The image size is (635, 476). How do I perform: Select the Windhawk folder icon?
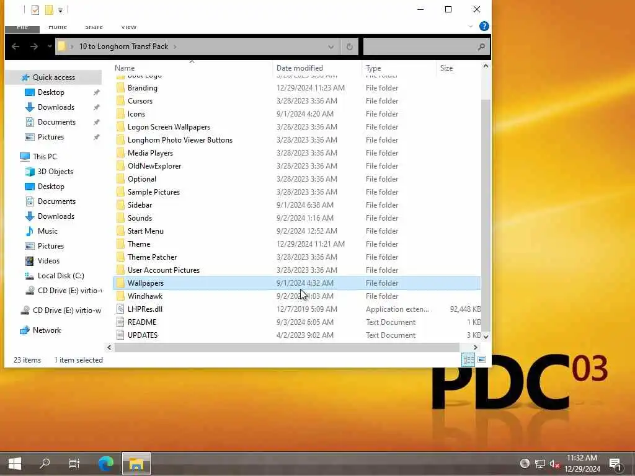pyautogui.click(x=120, y=296)
